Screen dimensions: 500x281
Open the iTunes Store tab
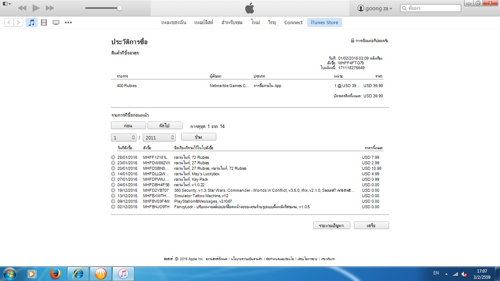click(x=324, y=23)
